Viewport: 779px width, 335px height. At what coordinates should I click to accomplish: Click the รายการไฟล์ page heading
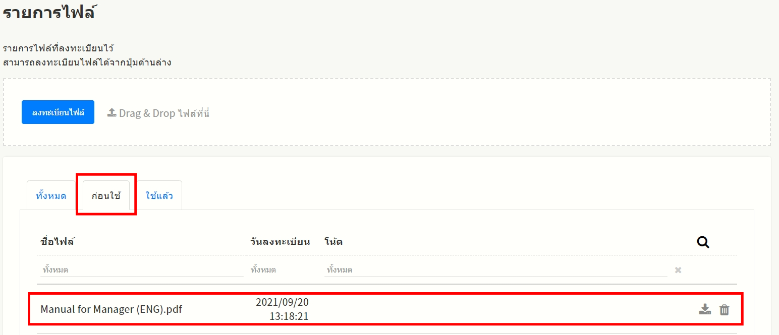[x=49, y=13]
